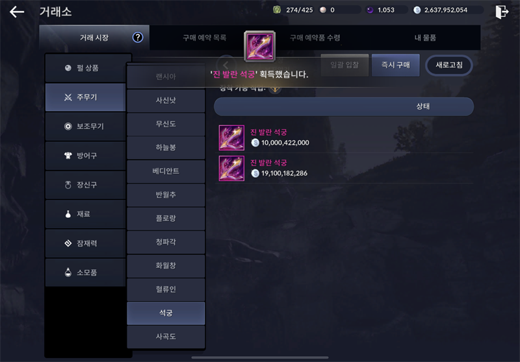Select the 소모품 category
This screenshot has width=520, height=362.
86,272
